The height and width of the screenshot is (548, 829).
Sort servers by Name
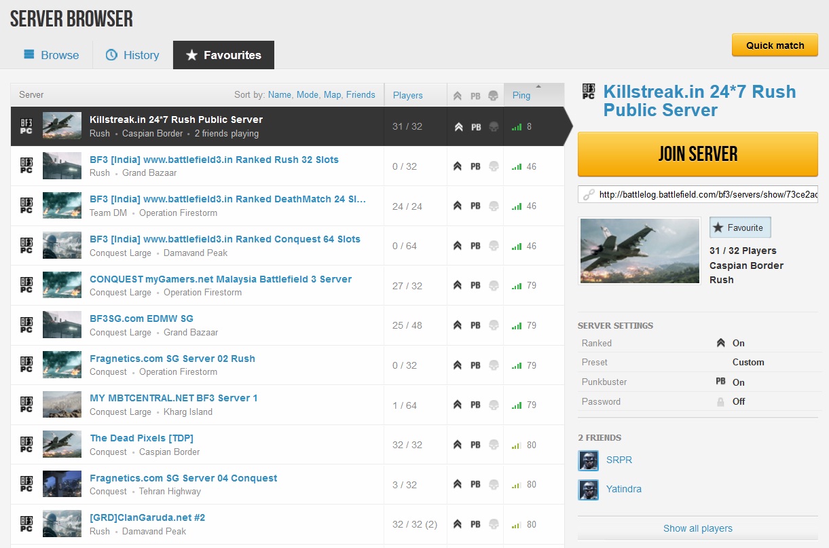coord(280,95)
